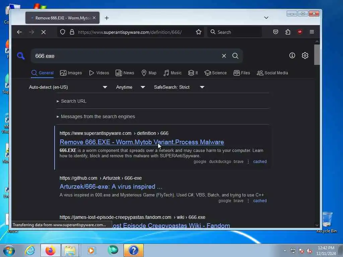
Task: Open the Windows Start menu
Action: [x=9, y=250]
